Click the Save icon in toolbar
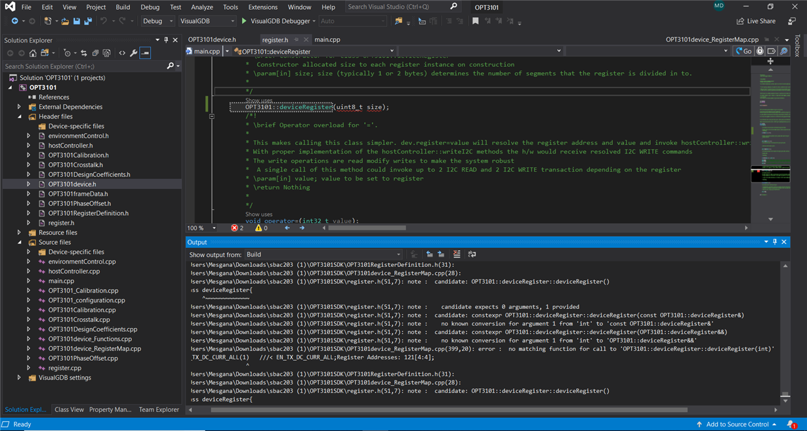This screenshot has width=807, height=431. pyautogui.click(x=76, y=21)
